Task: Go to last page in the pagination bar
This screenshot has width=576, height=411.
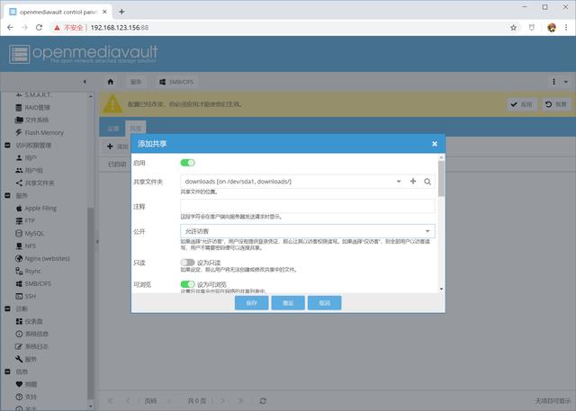Action: (x=240, y=401)
